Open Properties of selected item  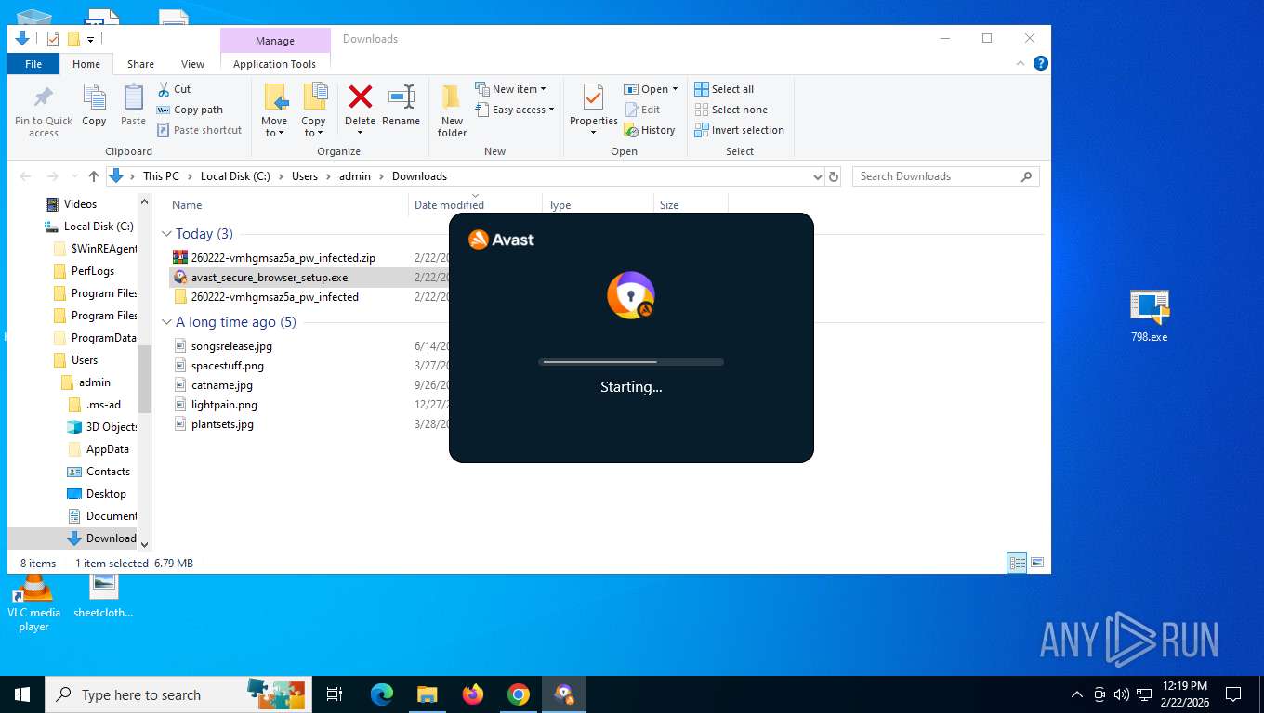[x=593, y=109]
